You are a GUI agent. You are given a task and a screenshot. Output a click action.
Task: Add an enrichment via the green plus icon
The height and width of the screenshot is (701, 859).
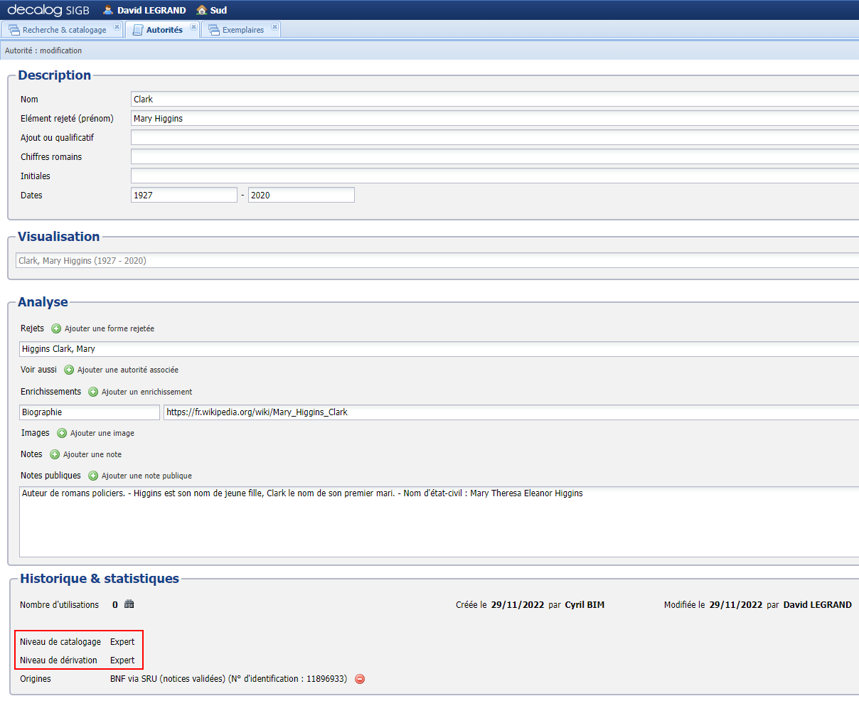coord(92,392)
